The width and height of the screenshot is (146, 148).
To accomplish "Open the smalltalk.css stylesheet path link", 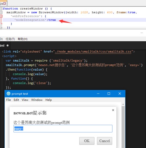I will click(x=93, y=52).
